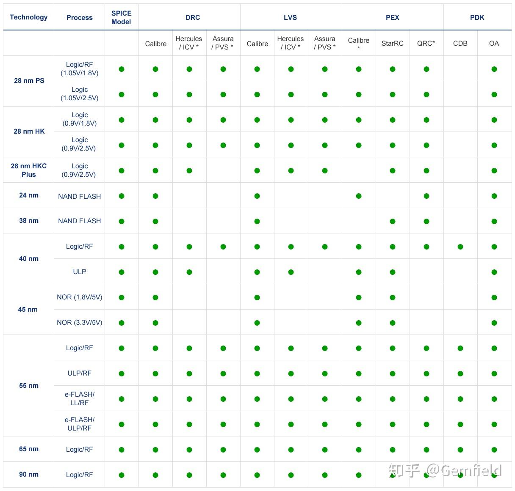Click the PDK header label
This screenshot has height=491, width=515.
pyautogui.click(x=477, y=17)
